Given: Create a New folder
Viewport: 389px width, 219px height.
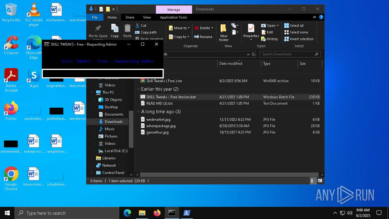Looking at the screenshot, I should point(224,33).
